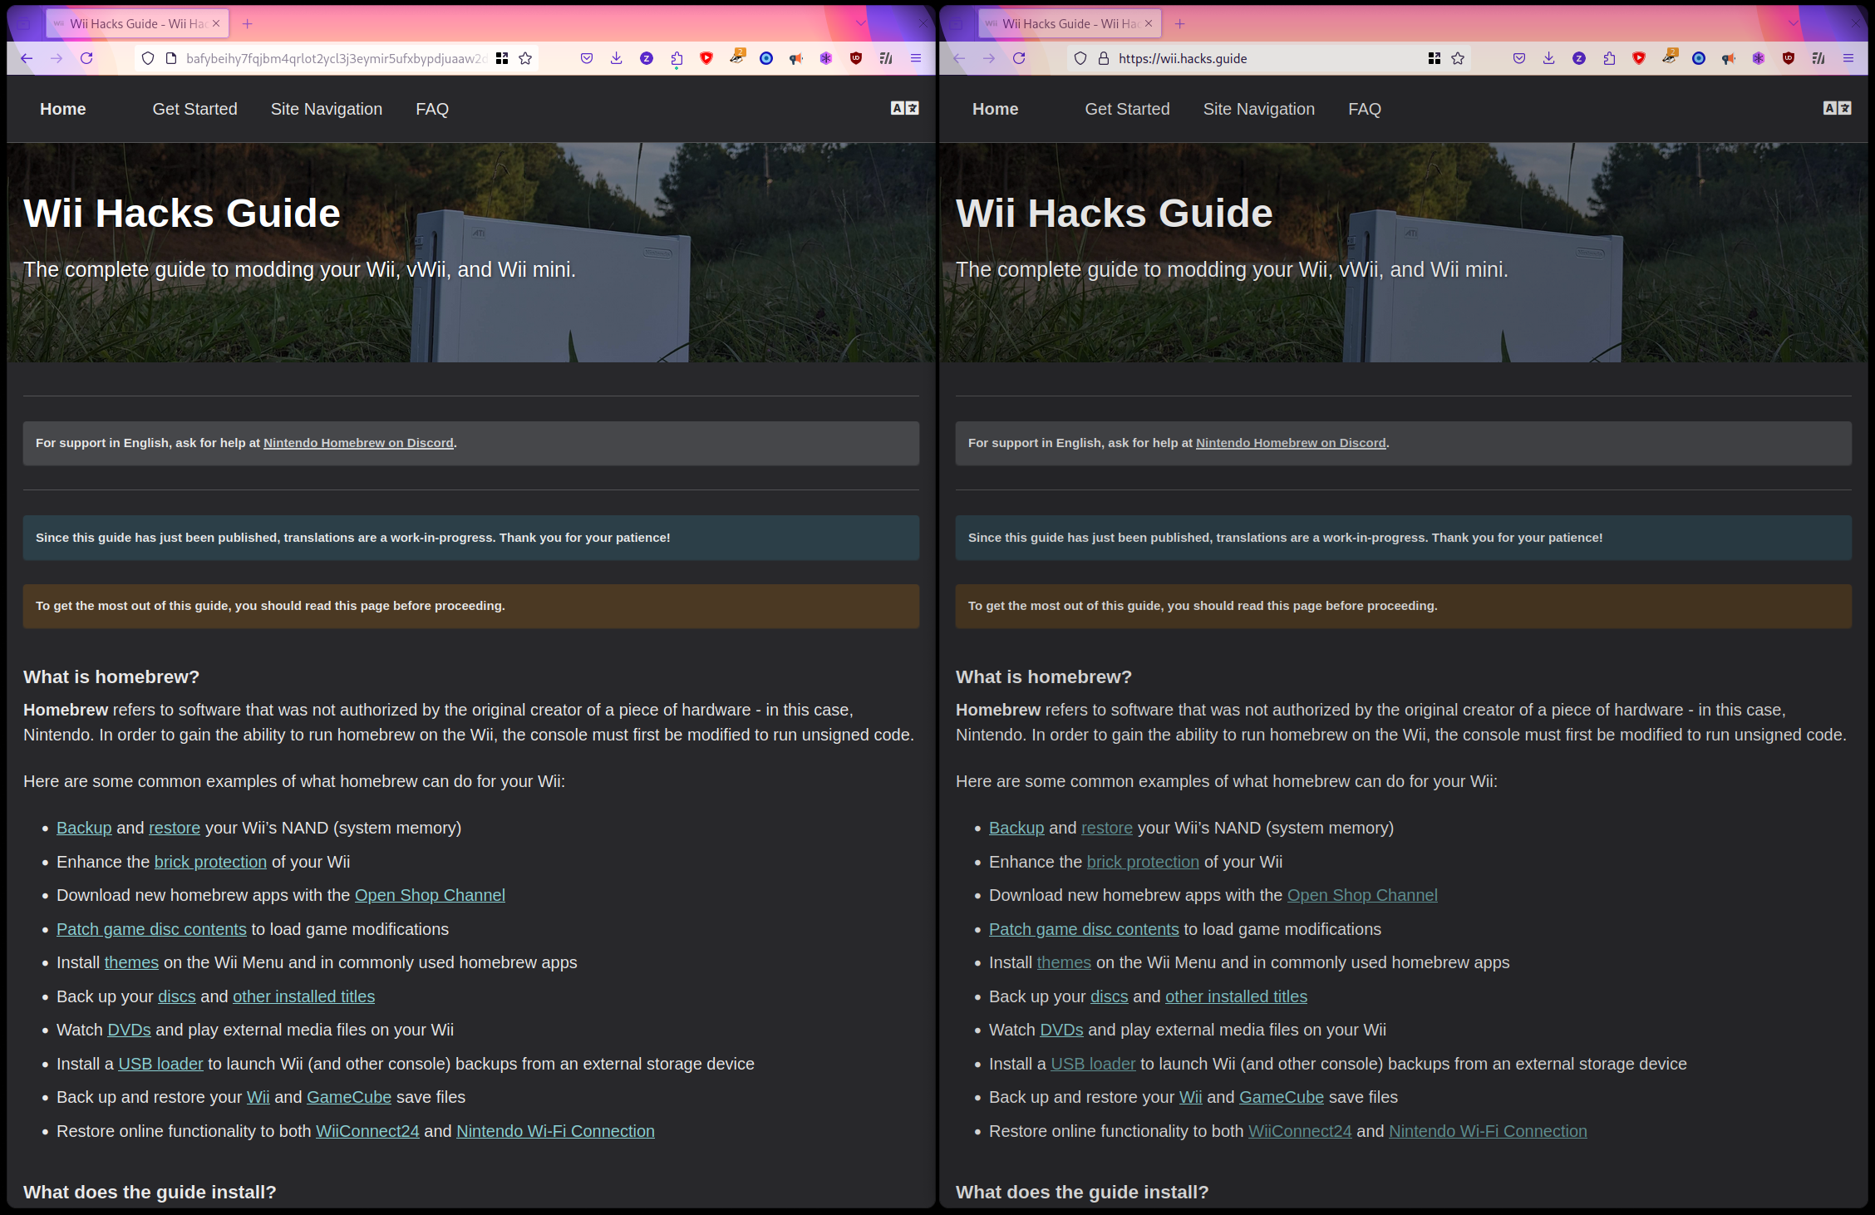The width and height of the screenshot is (1875, 1215).
Task: Open the Pocket save icon in left window
Action: click(587, 58)
